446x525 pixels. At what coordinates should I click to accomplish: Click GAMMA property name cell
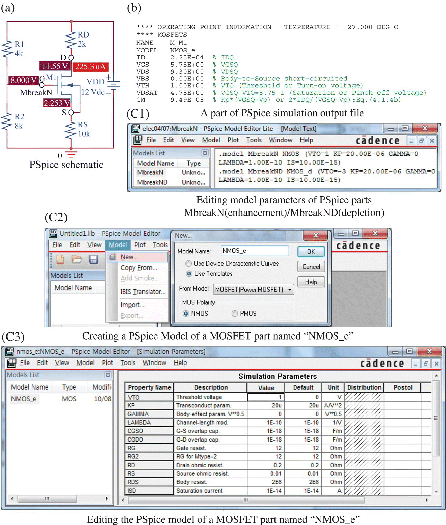pos(149,414)
